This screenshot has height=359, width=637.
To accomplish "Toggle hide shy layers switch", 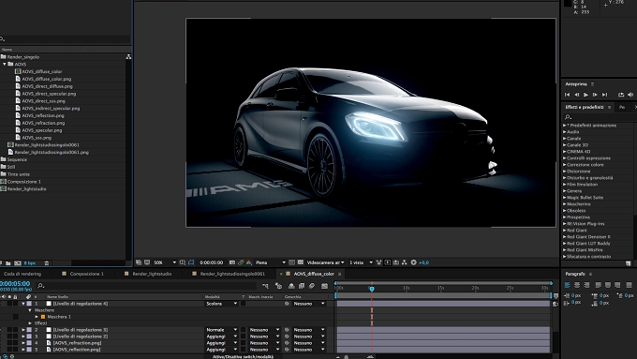I will coord(291,286).
